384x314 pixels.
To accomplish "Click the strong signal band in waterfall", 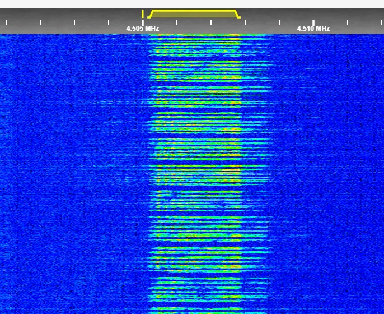I will 196,168.
